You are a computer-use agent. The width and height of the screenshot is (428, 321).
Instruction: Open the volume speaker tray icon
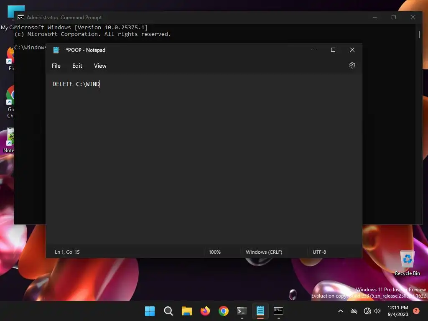pyautogui.click(x=377, y=311)
